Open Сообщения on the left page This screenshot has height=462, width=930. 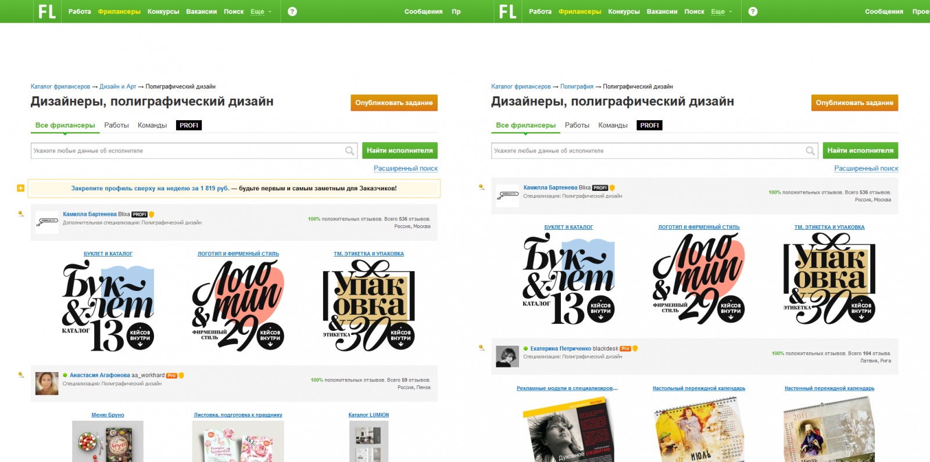click(424, 12)
